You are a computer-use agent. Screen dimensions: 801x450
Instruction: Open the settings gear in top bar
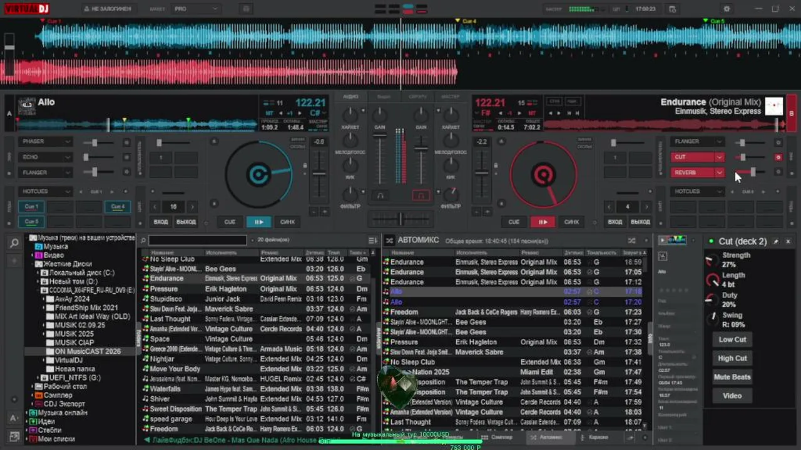coord(727,9)
